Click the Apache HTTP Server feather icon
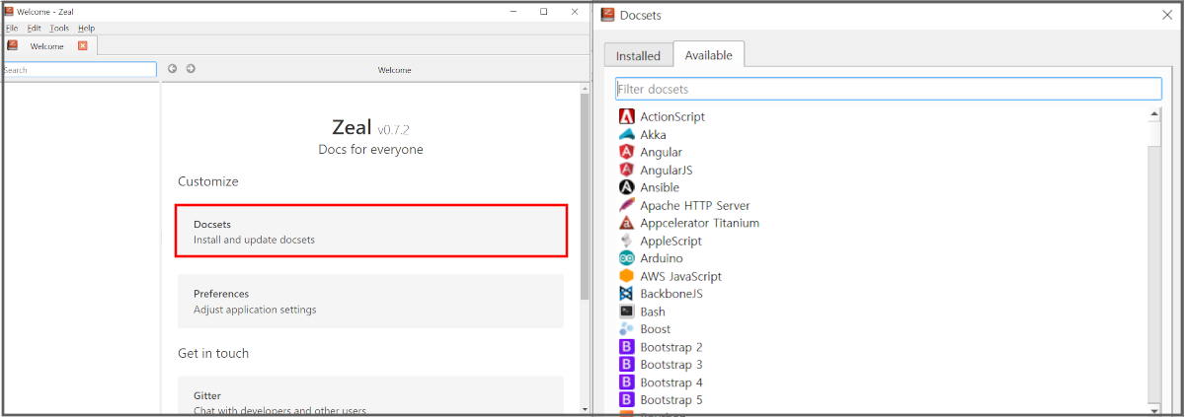The height and width of the screenshot is (417, 1185). click(626, 205)
